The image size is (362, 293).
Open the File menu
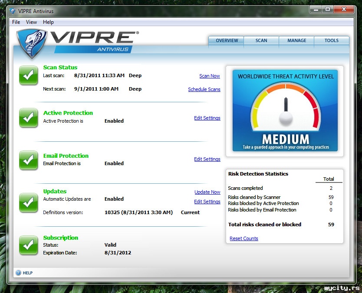(x=16, y=22)
